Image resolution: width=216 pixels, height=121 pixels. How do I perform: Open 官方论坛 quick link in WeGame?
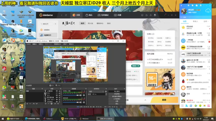(x=168, y=45)
